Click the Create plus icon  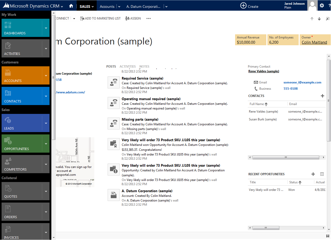[243, 6]
